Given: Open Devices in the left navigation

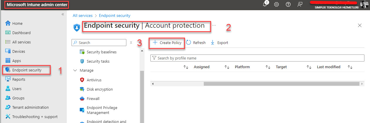Looking at the screenshot, I should (x=18, y=51).
